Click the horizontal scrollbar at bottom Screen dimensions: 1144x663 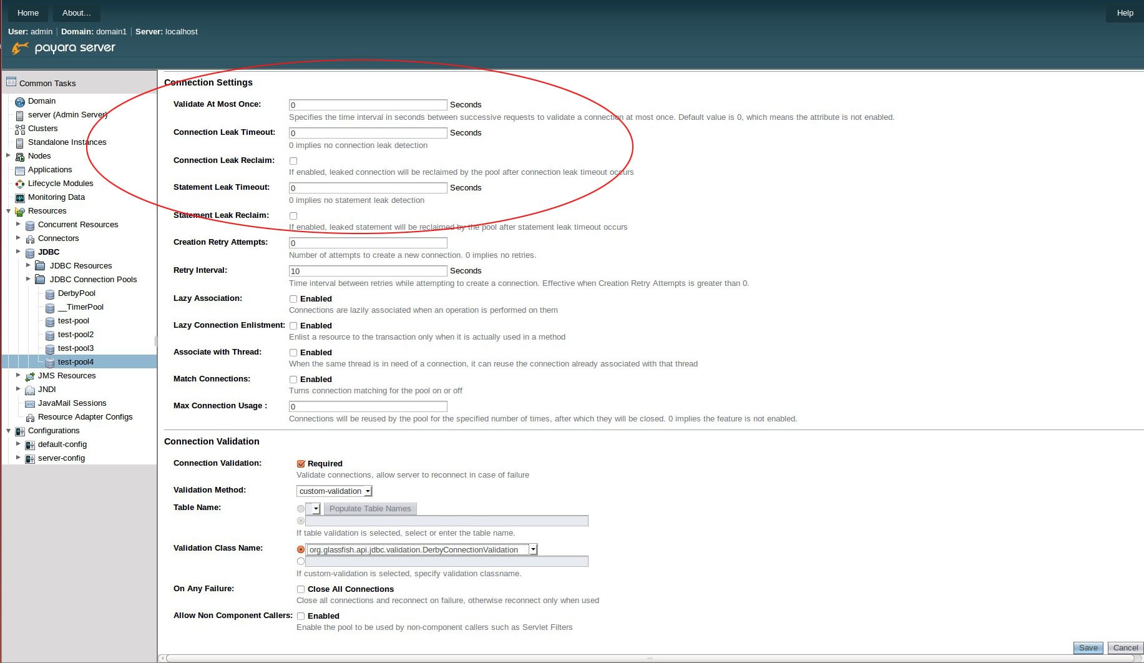tap(649, 658)
